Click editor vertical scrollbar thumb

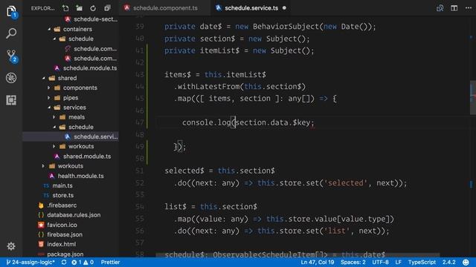473,97
